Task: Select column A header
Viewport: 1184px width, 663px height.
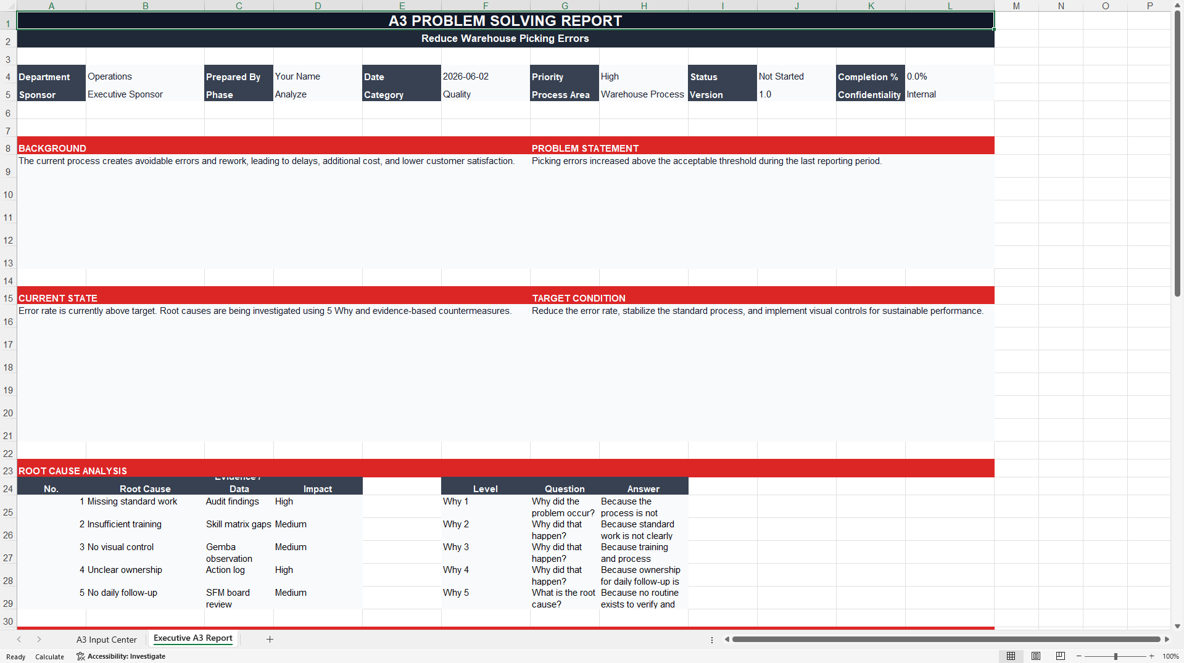Action: point(51,6)
